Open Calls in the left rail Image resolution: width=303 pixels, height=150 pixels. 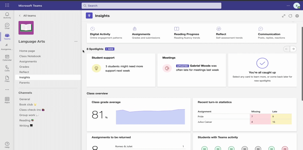pyautogui.click(x=7, y=69)
